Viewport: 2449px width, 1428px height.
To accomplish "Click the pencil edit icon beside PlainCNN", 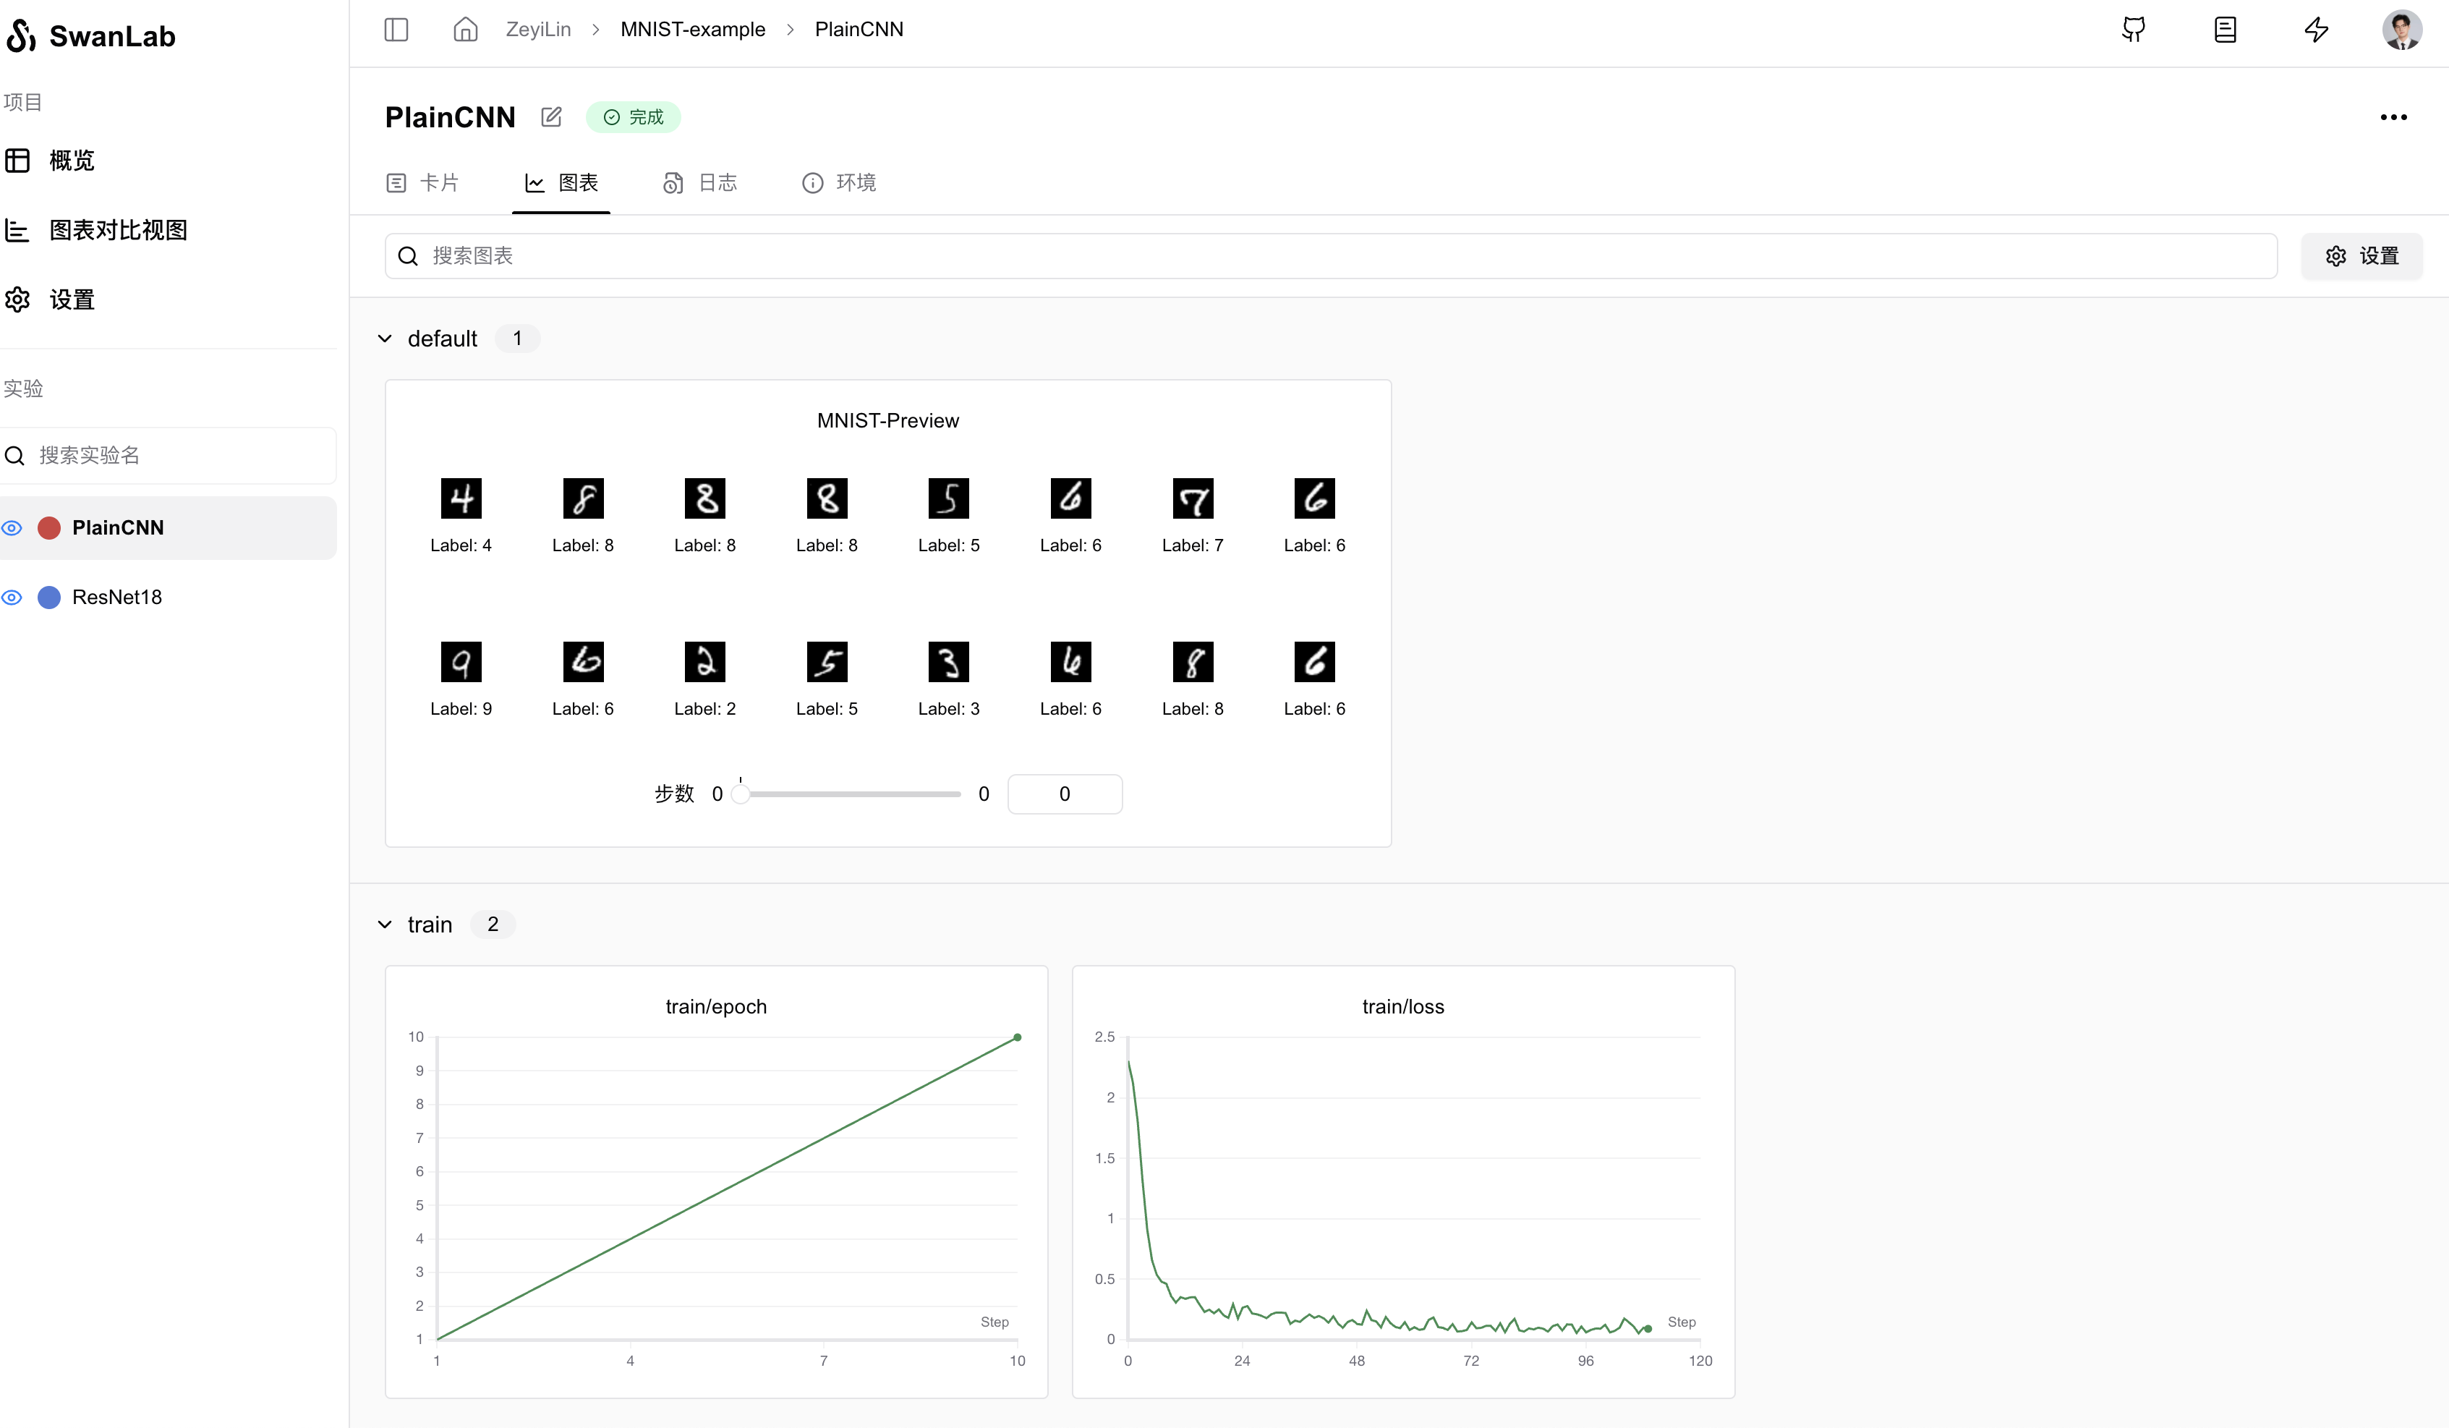I will (x=551, y=116).
